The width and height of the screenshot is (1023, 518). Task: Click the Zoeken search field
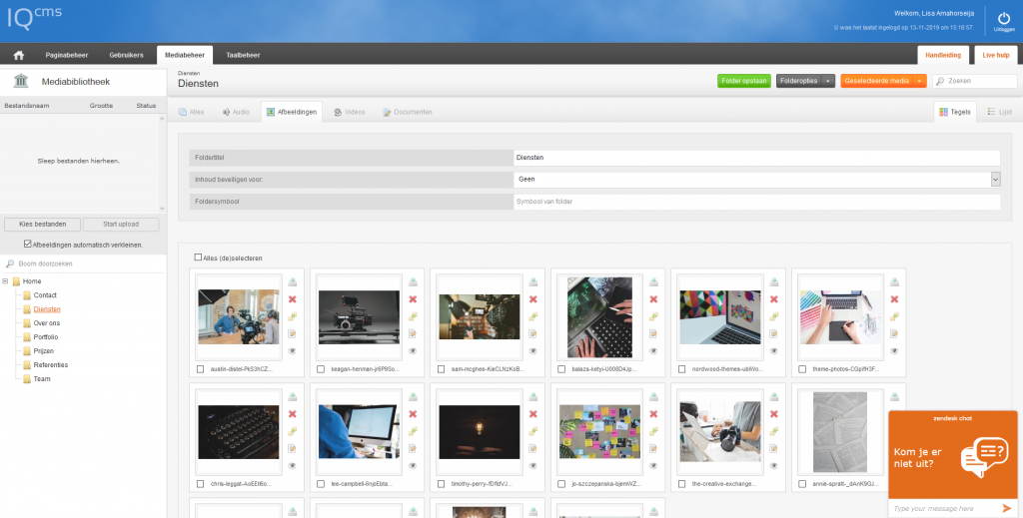(x=975, y=82)
